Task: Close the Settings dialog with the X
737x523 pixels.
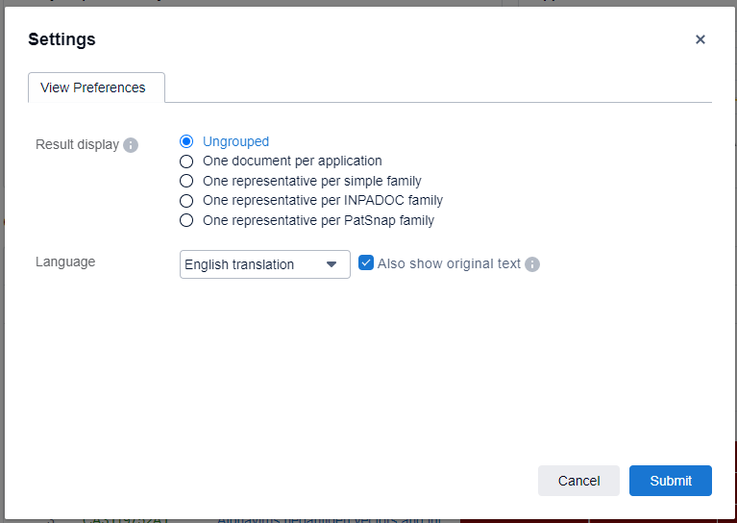Action: pos(700,39)
